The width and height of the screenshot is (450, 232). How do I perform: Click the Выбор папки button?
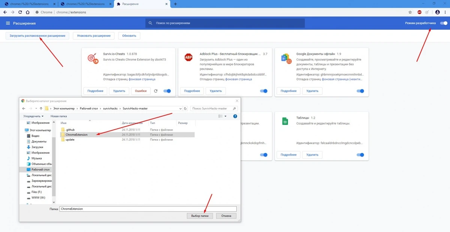(200, 216)
